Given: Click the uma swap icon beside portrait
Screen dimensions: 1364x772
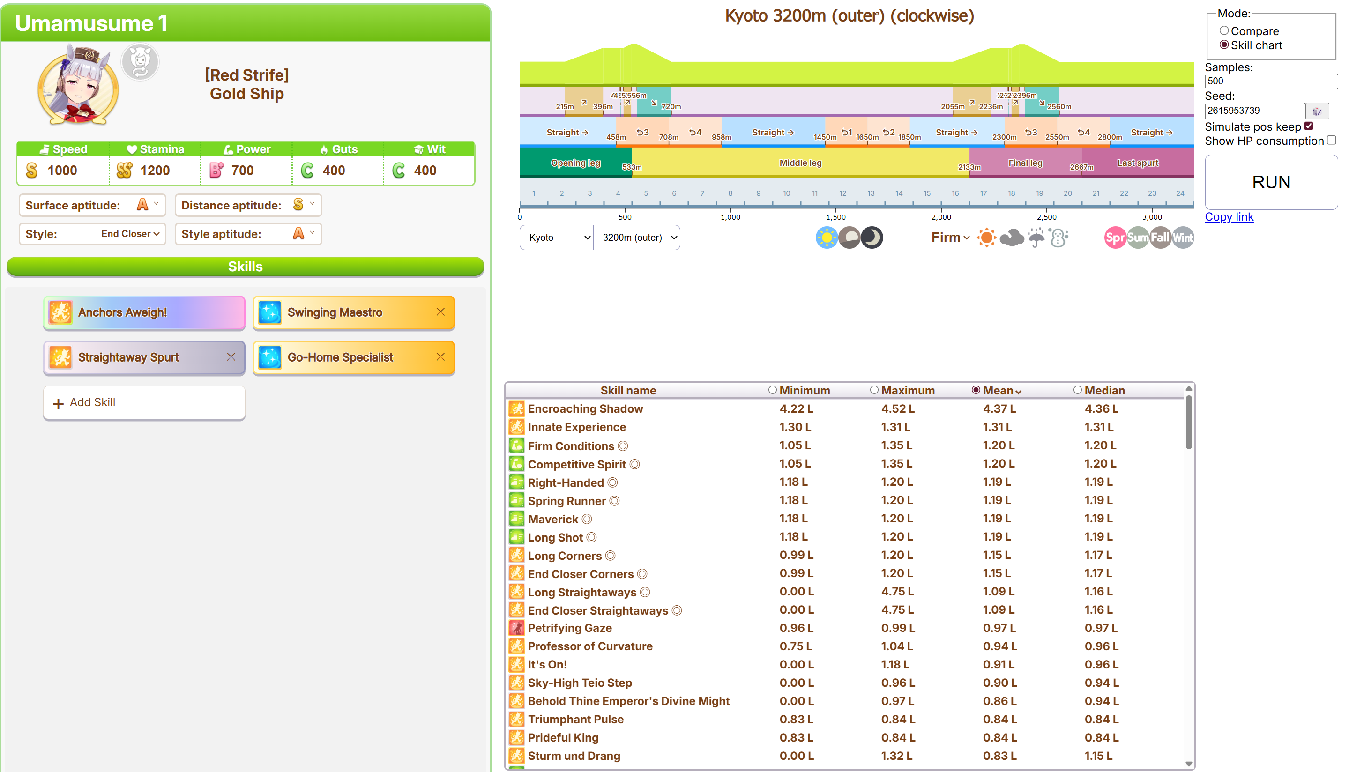Looking at the screenshot, I should 140,62.
